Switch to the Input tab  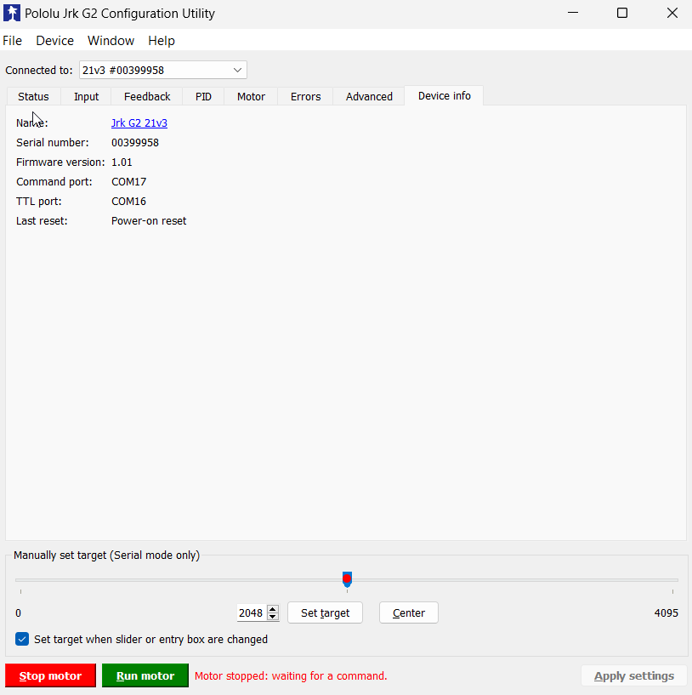(86, 96)
